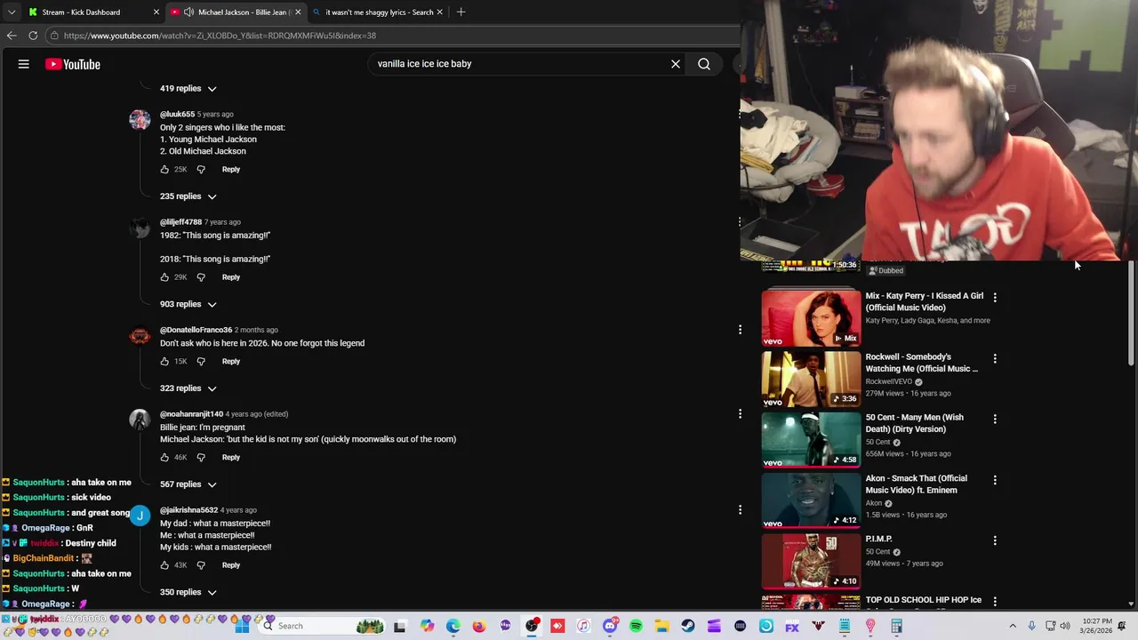Expand 419 replies thread
The image size is (1138, 640).
pyautogui.click(x=188, y=89)
